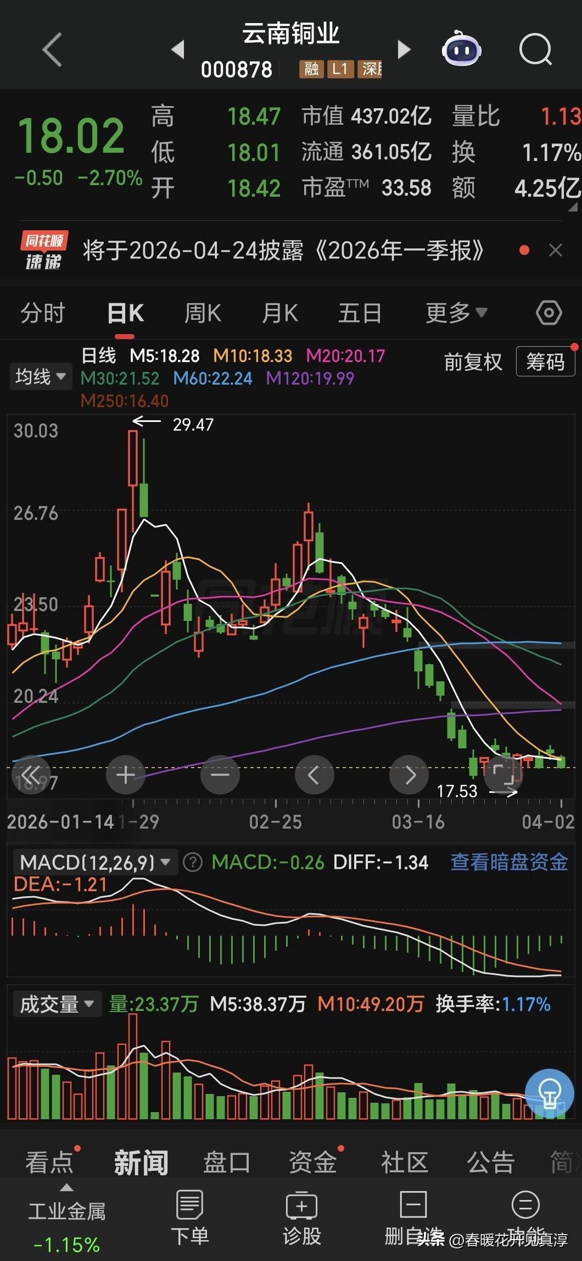
Task: Move chart cursor right one candle
Action: pyautogui.click(x=409, y=775)
